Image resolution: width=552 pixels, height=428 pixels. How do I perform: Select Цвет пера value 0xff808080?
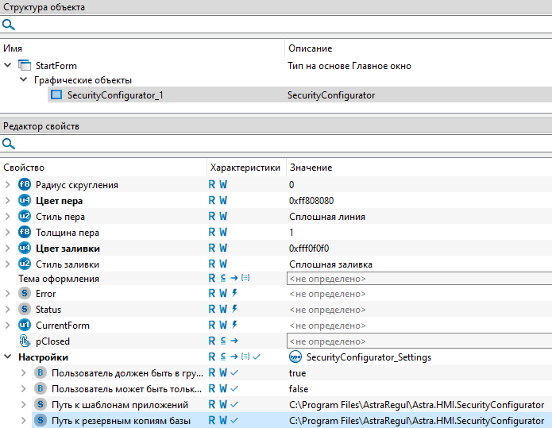[311, 201]
